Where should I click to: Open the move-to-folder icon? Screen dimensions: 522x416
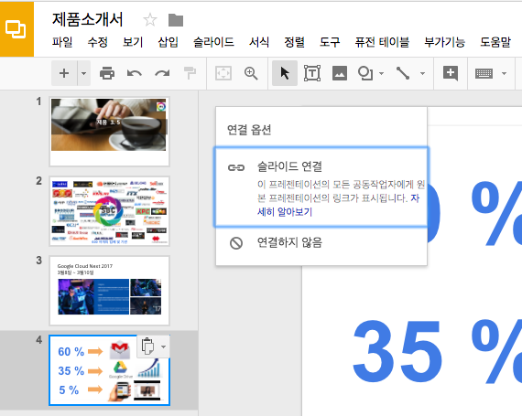pos(176,20)
